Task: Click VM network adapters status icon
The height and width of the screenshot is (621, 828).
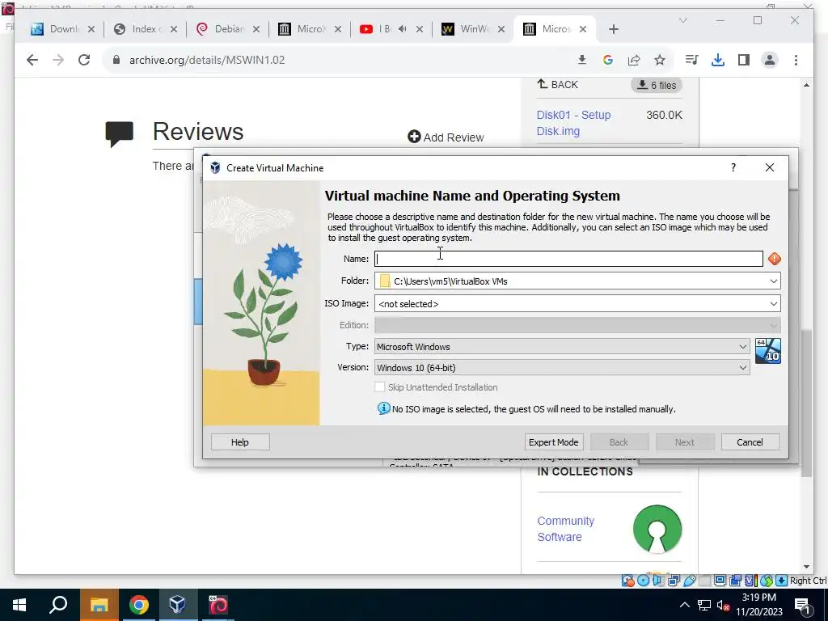Action: (674, 581)
